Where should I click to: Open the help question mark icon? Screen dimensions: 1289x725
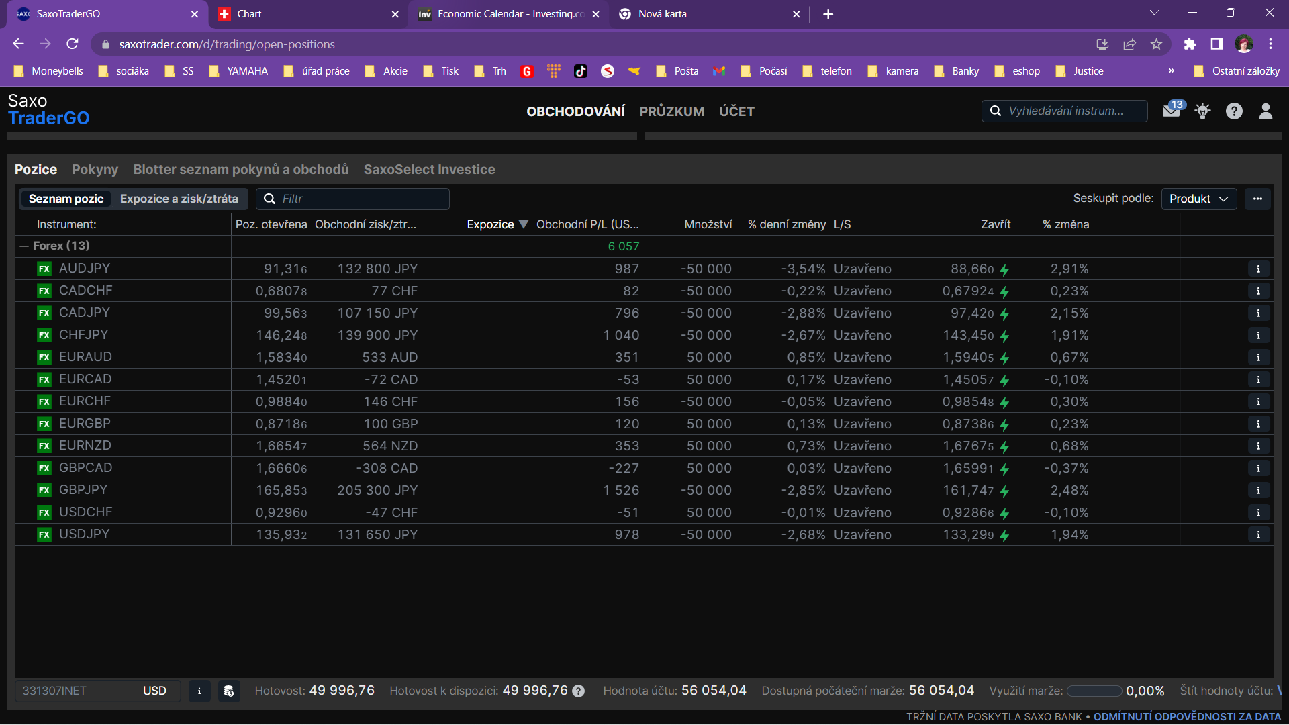click(1234, 111)
